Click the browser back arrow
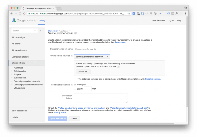 coord(12,13)
